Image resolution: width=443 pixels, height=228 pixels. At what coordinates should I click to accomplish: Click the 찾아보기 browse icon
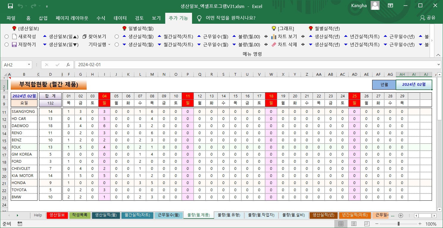click(x=84, y=37)
